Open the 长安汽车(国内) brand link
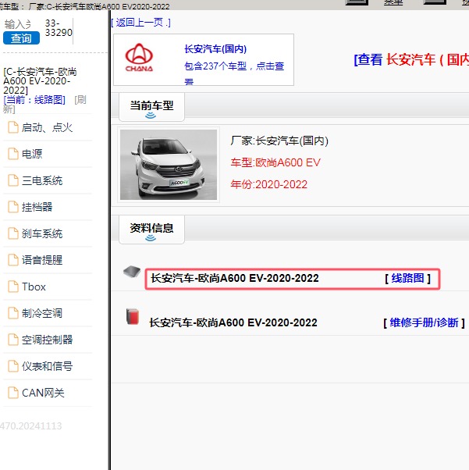This screenshot has width=469, height=470. tap(215, 48)
